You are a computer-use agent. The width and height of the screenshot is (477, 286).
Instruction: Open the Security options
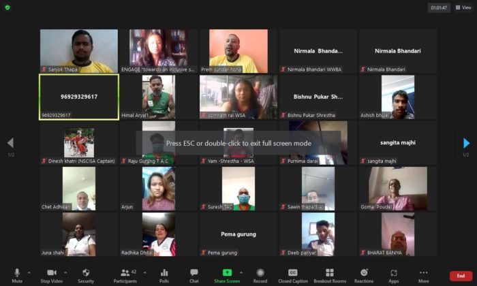86,274
